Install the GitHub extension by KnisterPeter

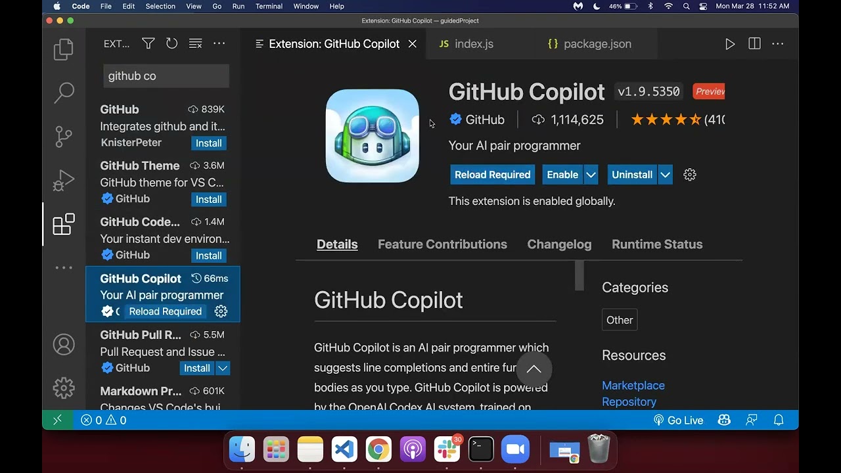[208, 143]
